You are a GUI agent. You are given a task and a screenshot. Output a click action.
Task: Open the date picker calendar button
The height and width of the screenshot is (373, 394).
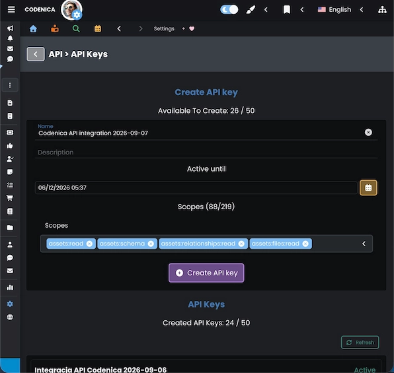pyautogui.click(x=368, y=187)
